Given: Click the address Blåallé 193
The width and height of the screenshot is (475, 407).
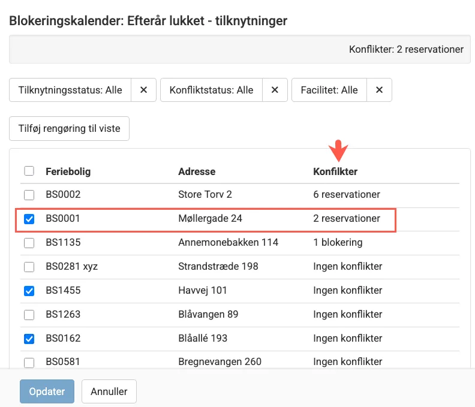Looking at the screenshot, I should [x=203, y=338].
